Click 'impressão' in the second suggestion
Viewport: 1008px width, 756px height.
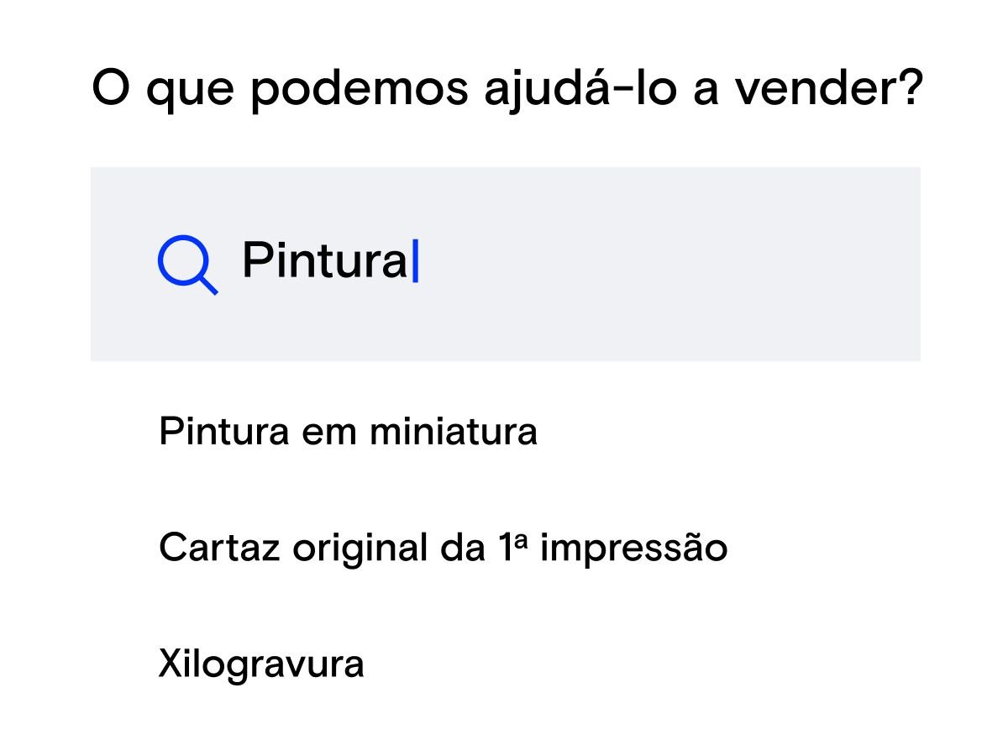click(x=633, y=549)
